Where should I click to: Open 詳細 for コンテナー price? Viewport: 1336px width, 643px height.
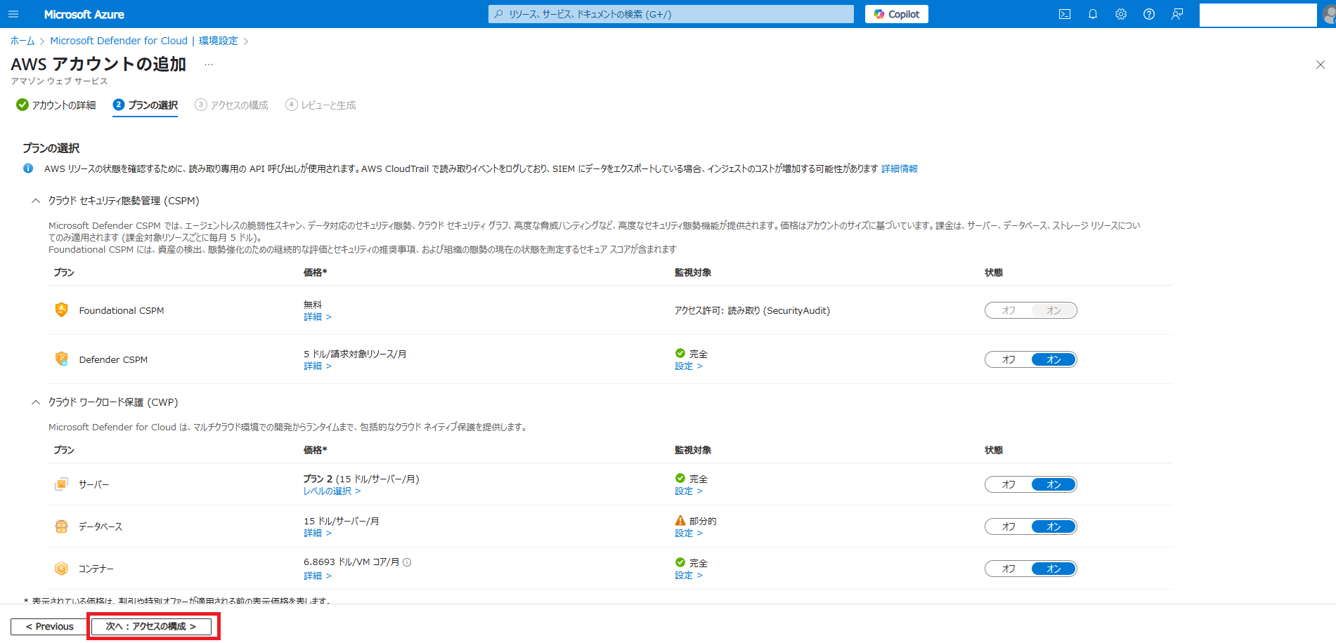pyautogui.click(x=318, y=576)
